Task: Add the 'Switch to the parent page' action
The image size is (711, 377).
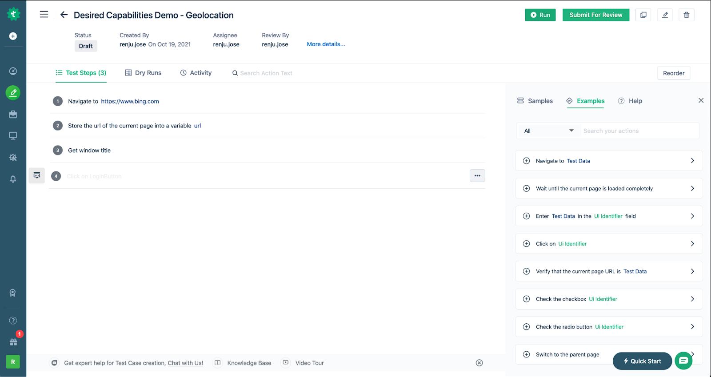Action: tap(527, 354)
